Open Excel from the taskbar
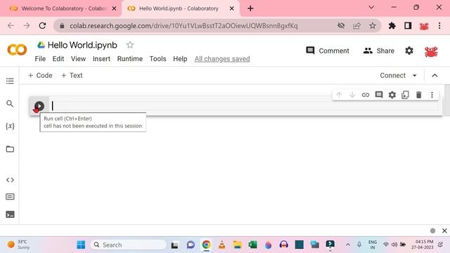 [x=252, y=245]
